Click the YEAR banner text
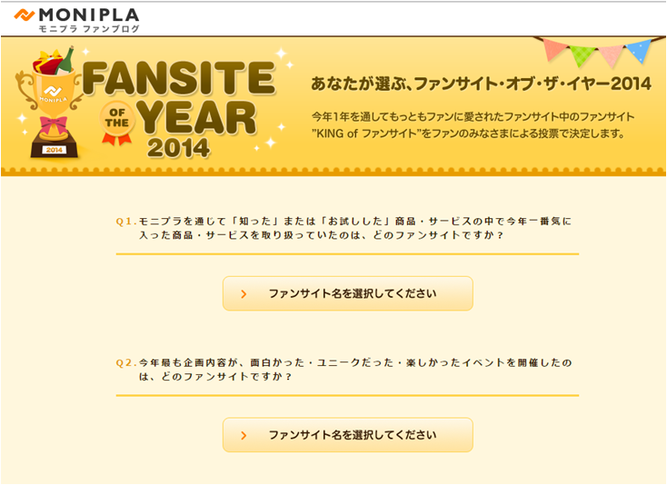The height and width of the screenshot is (485, 667). [196, 118]
